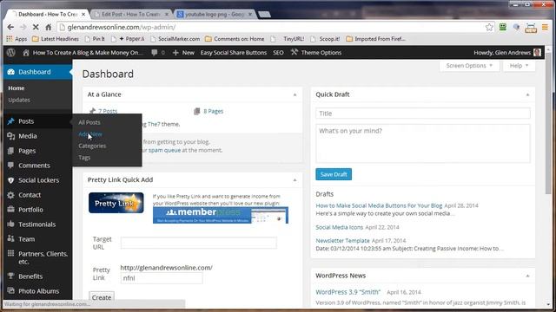
Task: Click the WordPress logo in admin bar
Action: click(x=11, y=52)
